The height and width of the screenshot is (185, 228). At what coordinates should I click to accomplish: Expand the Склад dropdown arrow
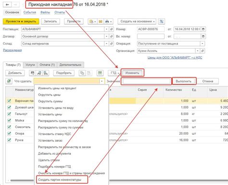pyautogui.click(x=106, y=43)
